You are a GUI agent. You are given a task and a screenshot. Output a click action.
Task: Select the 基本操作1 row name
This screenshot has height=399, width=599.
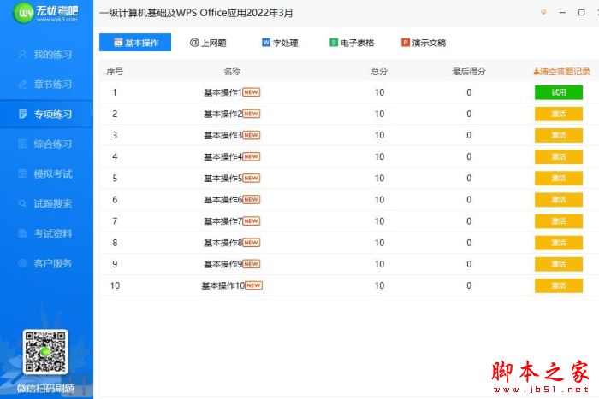(x=222, y=92)
